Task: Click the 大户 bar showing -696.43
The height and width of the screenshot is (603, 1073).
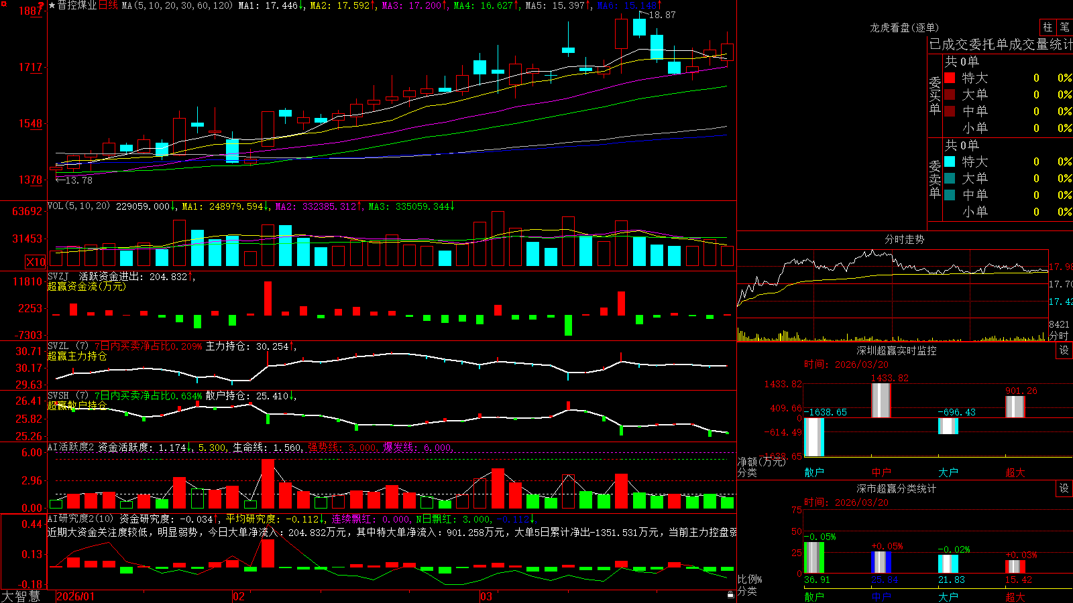Action: point(948,426)
